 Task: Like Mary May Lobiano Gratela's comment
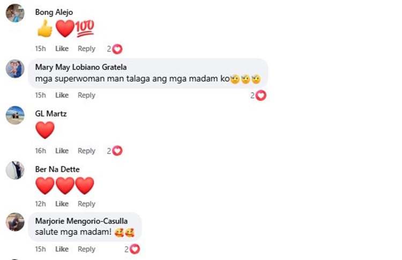point(62,95)
